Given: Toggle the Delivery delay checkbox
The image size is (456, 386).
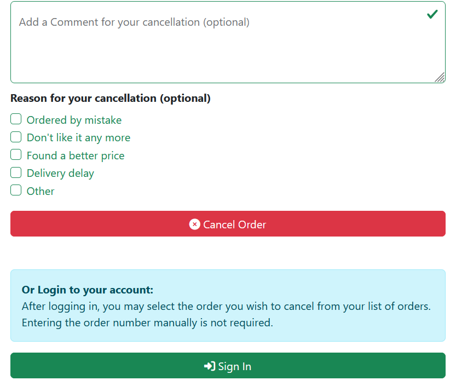Looking at the screenshot, I should coord(16,172).
